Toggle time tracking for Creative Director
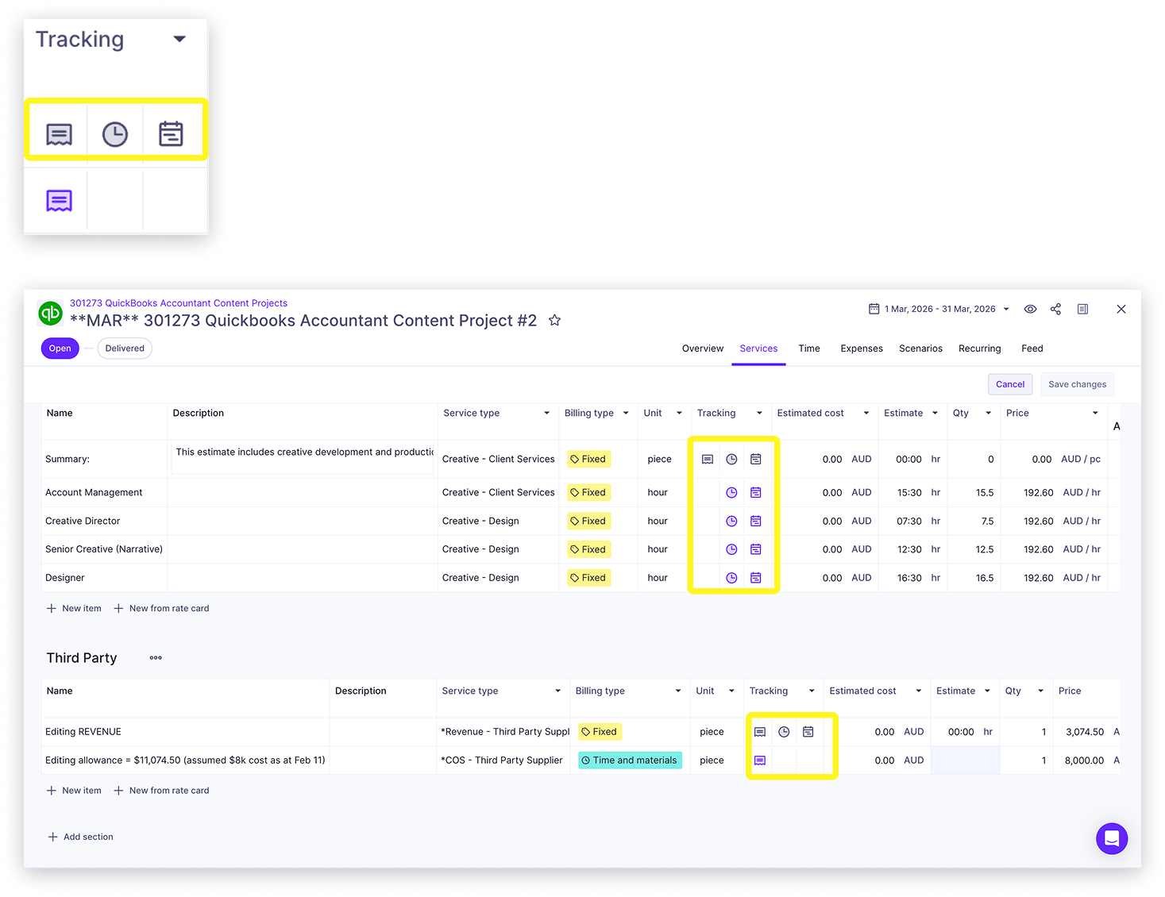This screenshot has height=897, width=1165. point(731,522)
